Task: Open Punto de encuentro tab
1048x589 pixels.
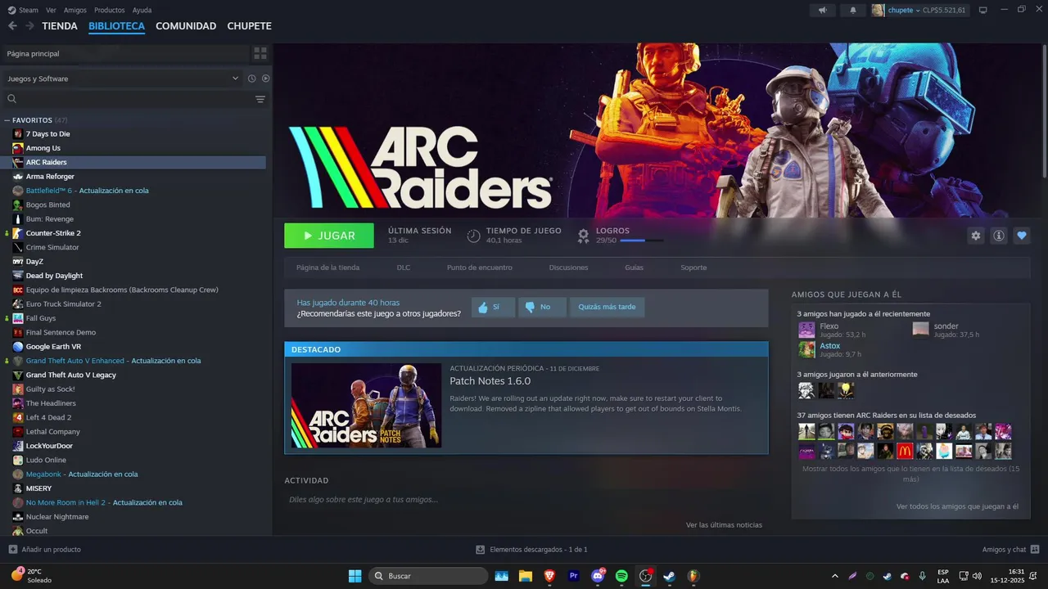Action: pos(480,268)
